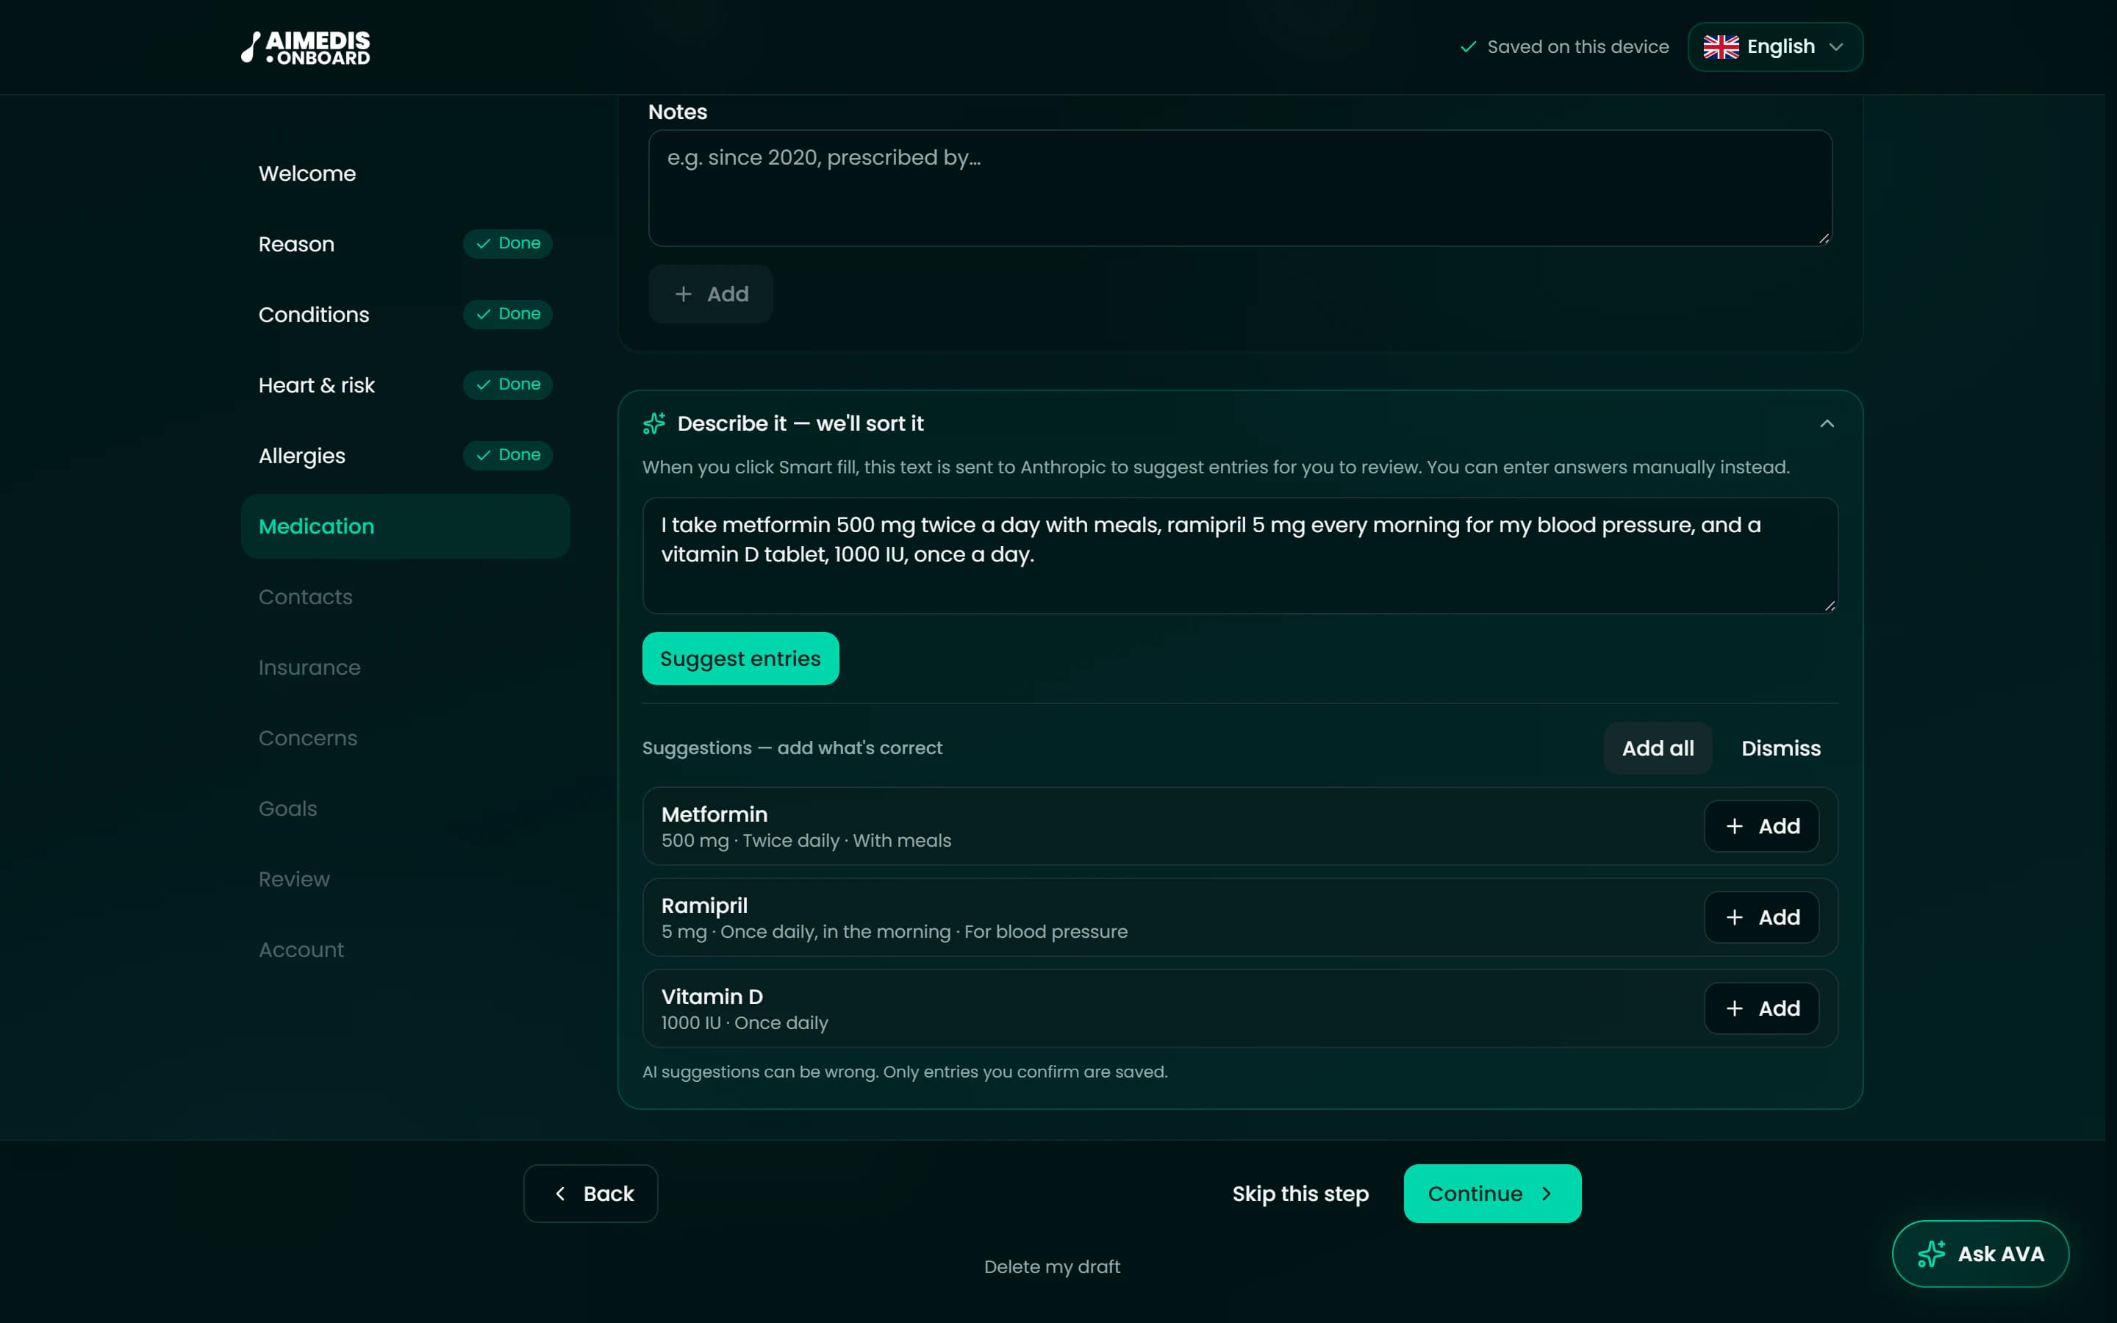Click Delete my draft link
The image size is (2117, 1323).
click(x=1051, y=1267)
